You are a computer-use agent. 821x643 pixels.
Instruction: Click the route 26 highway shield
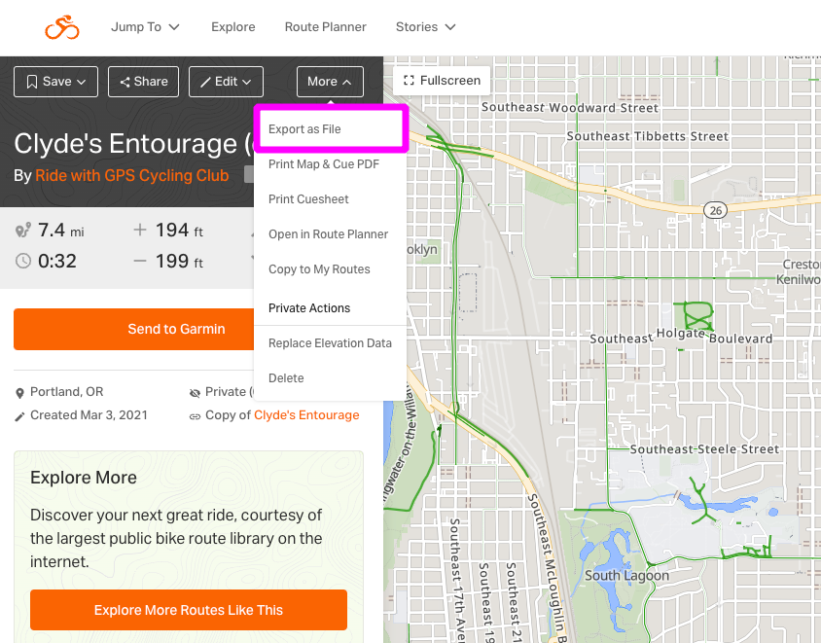716,210
